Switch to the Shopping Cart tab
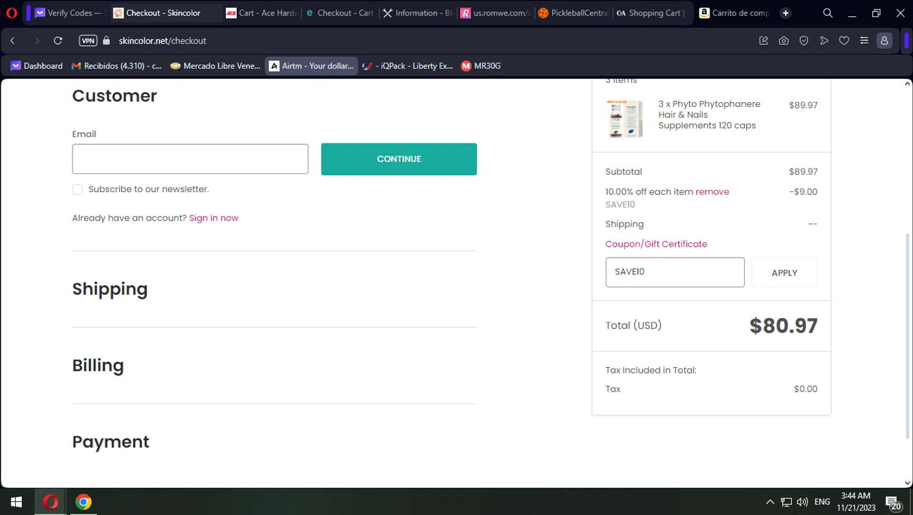 [x=652, y=13]
